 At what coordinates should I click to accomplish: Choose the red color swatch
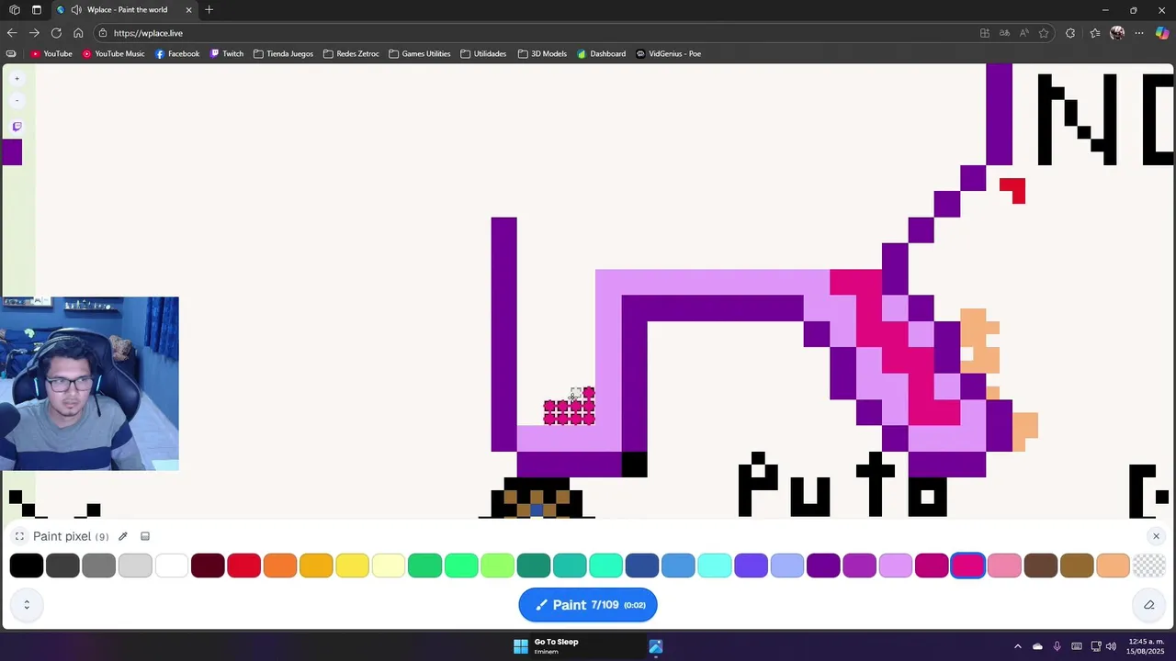243,566
